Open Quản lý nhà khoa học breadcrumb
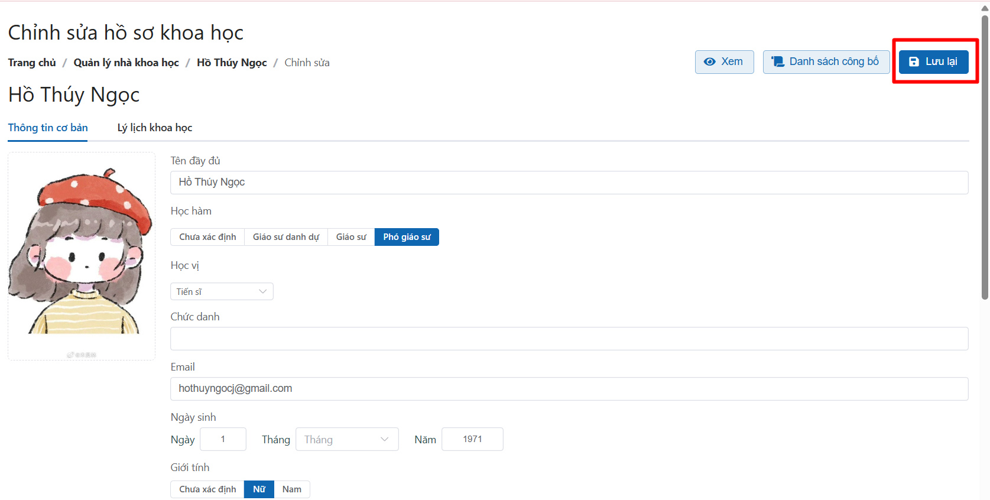Screen dimensions: 990x500 [126, 63]
